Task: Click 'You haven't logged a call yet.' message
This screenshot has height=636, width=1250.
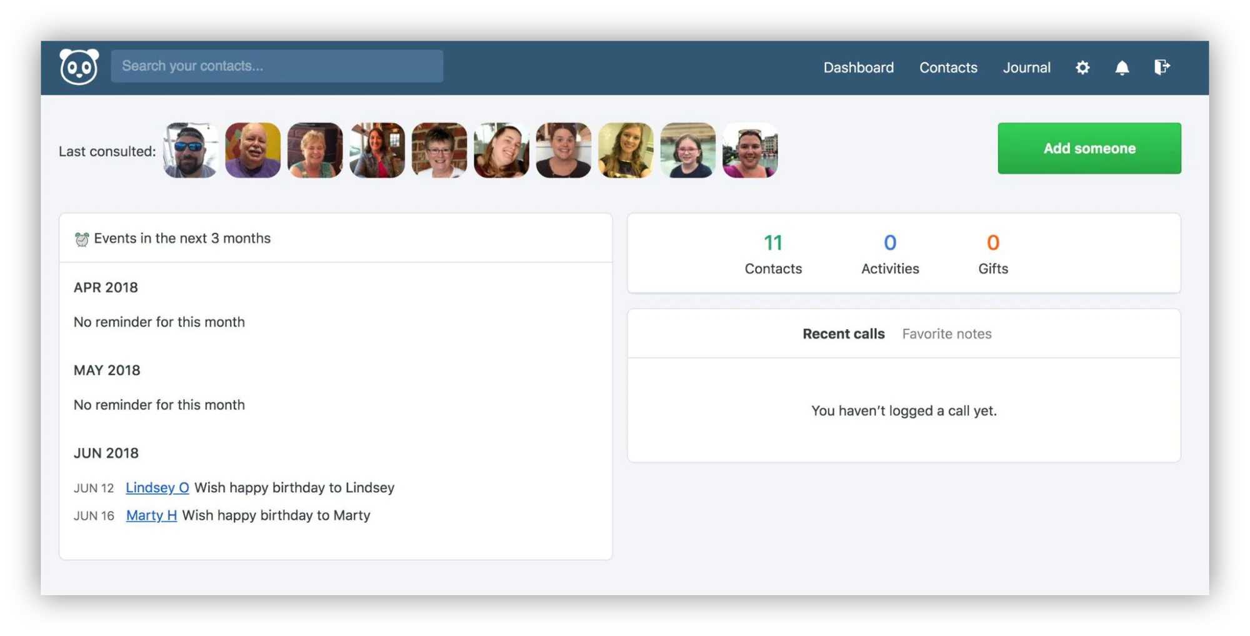Action: (904, 410)
